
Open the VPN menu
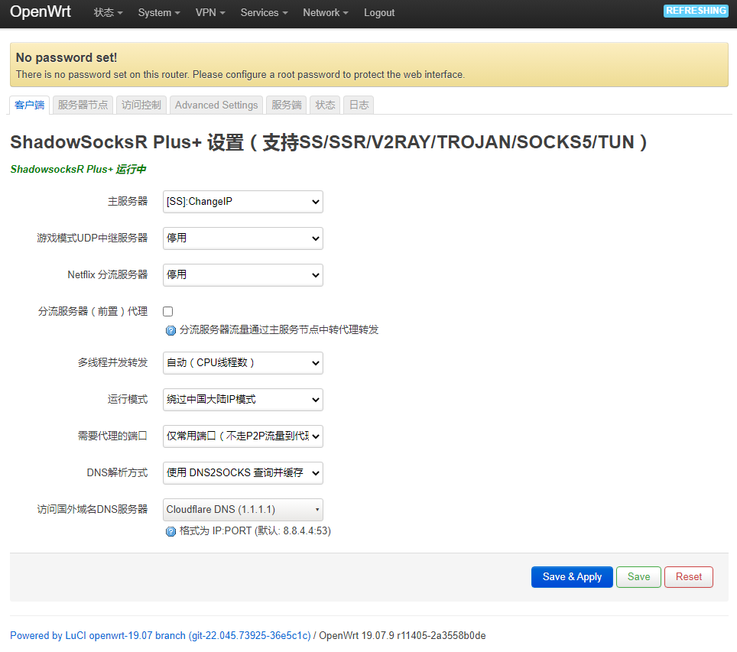(x=210, y=13)
